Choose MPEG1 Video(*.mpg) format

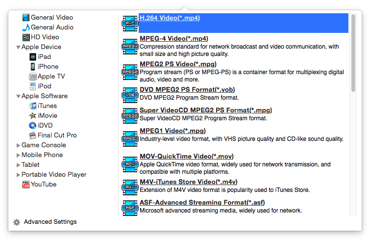(173, 131)
